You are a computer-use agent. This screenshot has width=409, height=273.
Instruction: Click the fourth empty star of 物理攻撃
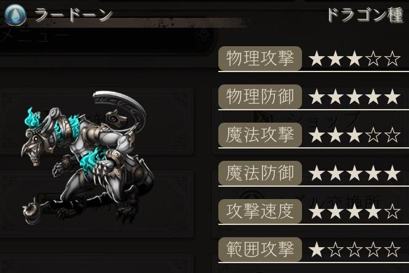tap(373, 59)
